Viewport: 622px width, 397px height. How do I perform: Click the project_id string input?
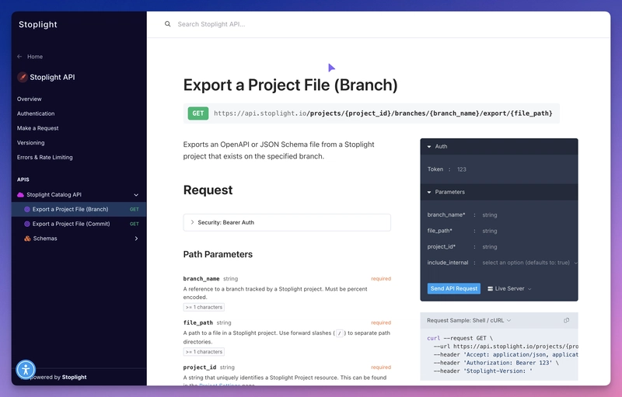point(490,247)
